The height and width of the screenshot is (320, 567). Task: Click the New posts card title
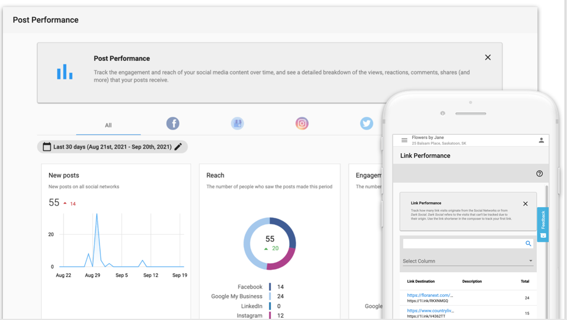coord(64,175)
